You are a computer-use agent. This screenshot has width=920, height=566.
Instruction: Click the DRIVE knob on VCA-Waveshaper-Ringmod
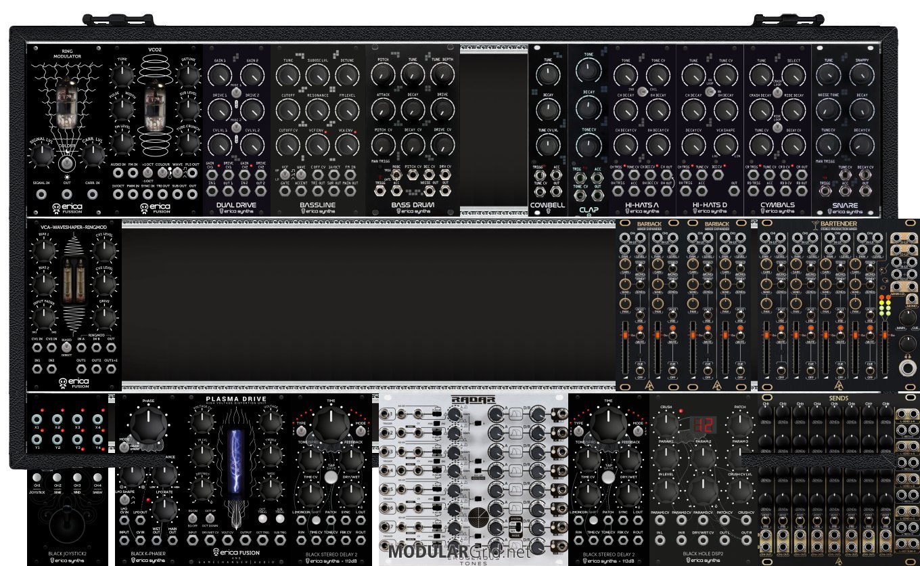[x=103, y=317]
